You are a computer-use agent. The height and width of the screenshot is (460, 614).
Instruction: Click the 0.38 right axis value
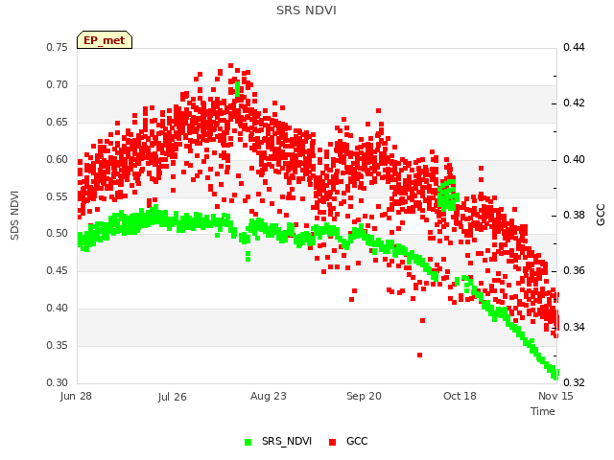pos(574,215)
